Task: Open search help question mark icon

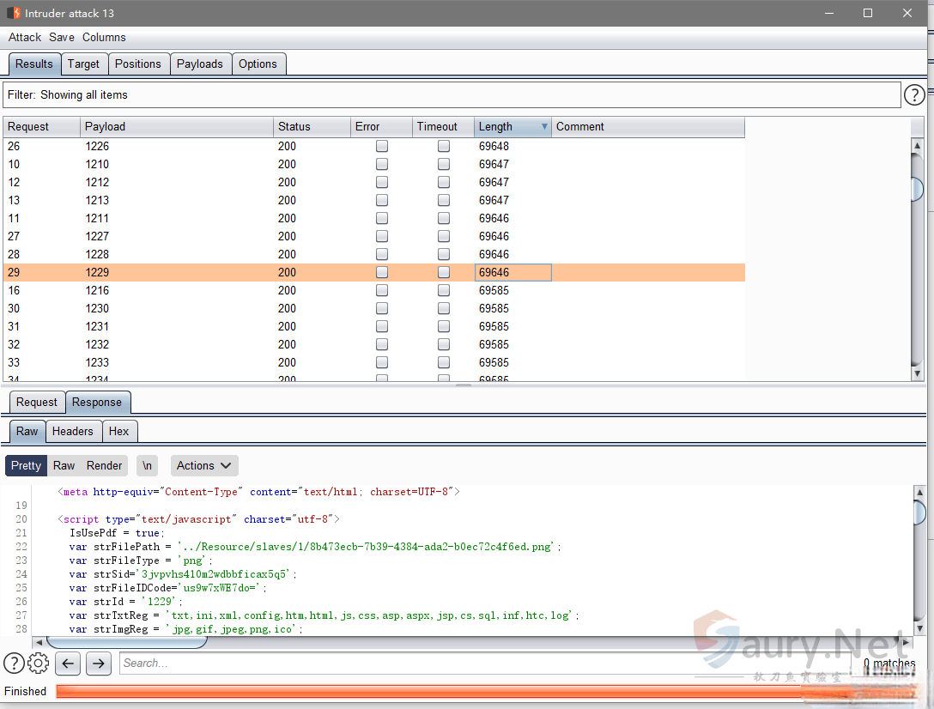Action: coord(14,663)
